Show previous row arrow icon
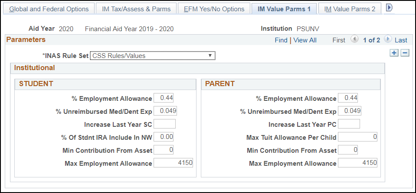 354,40
